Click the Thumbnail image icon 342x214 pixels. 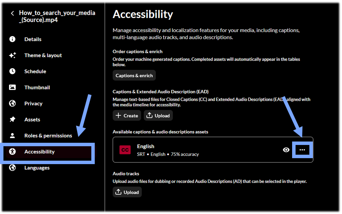(x=12, y=87)
